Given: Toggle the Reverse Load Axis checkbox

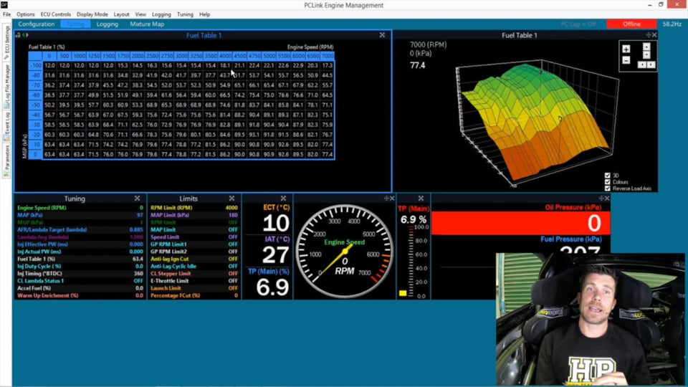Looking at the screenshot, I should pyautogui.click(x=608, y=188).
